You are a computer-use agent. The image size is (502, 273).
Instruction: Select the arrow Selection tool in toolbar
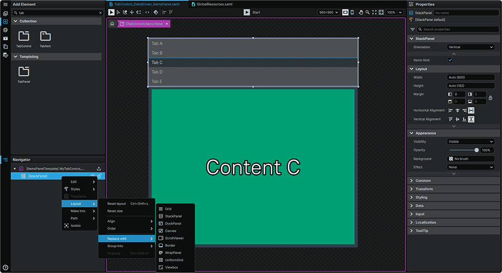tap(111, 12)
